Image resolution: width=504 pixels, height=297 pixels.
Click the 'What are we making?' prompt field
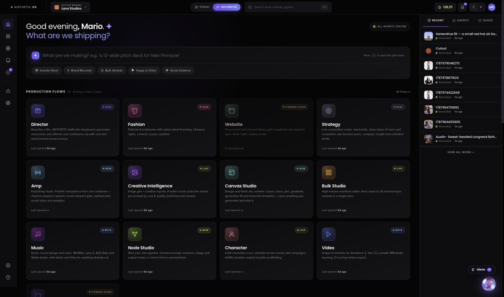click(202, 55)
